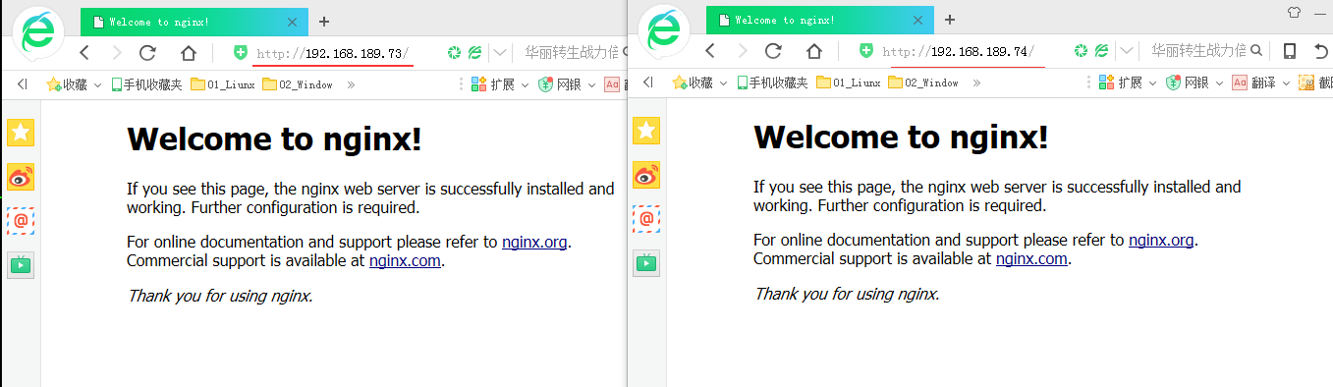This screenshot has height=387, width=1333.
Task: Click the address field showing 192.168.189.74
Action: [958, 52]
